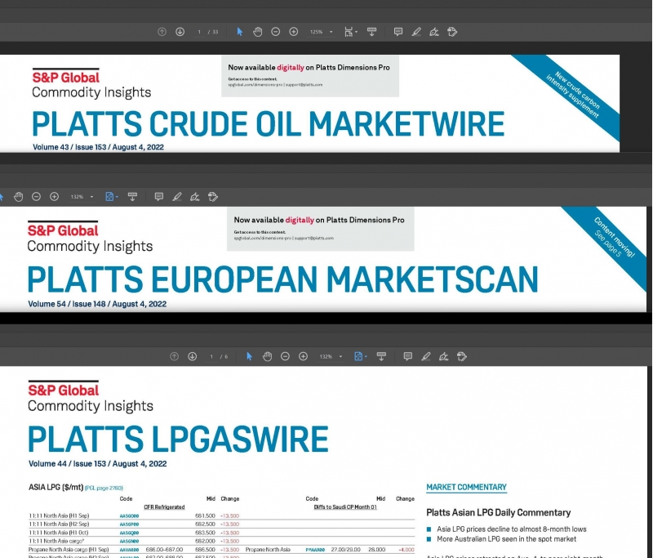Choose selection arrow tool in LPGaswire toolbar
653x558 pixels.
point(249,357)
